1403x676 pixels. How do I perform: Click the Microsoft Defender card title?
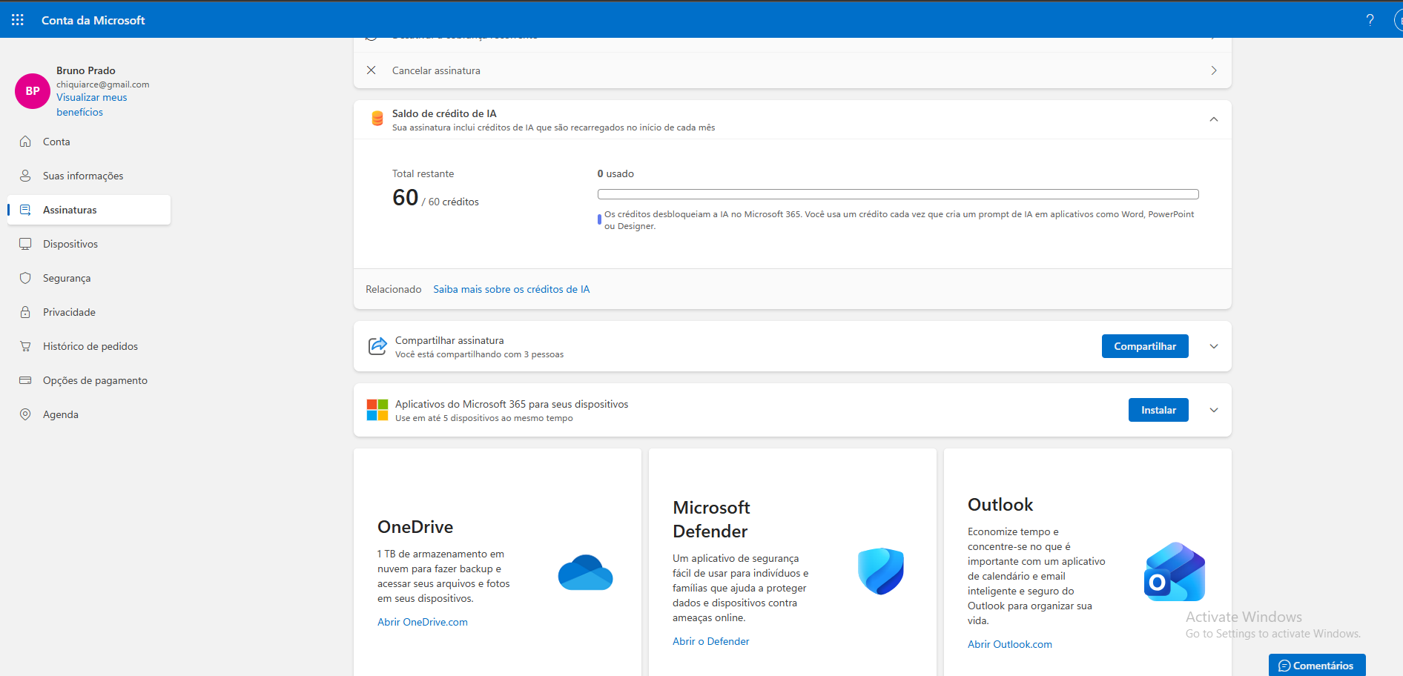711,520
